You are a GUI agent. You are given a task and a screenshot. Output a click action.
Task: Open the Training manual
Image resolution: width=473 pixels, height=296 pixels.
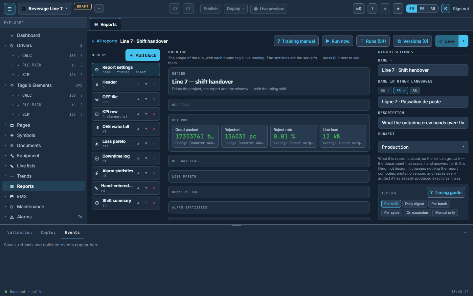coord(296,41)
